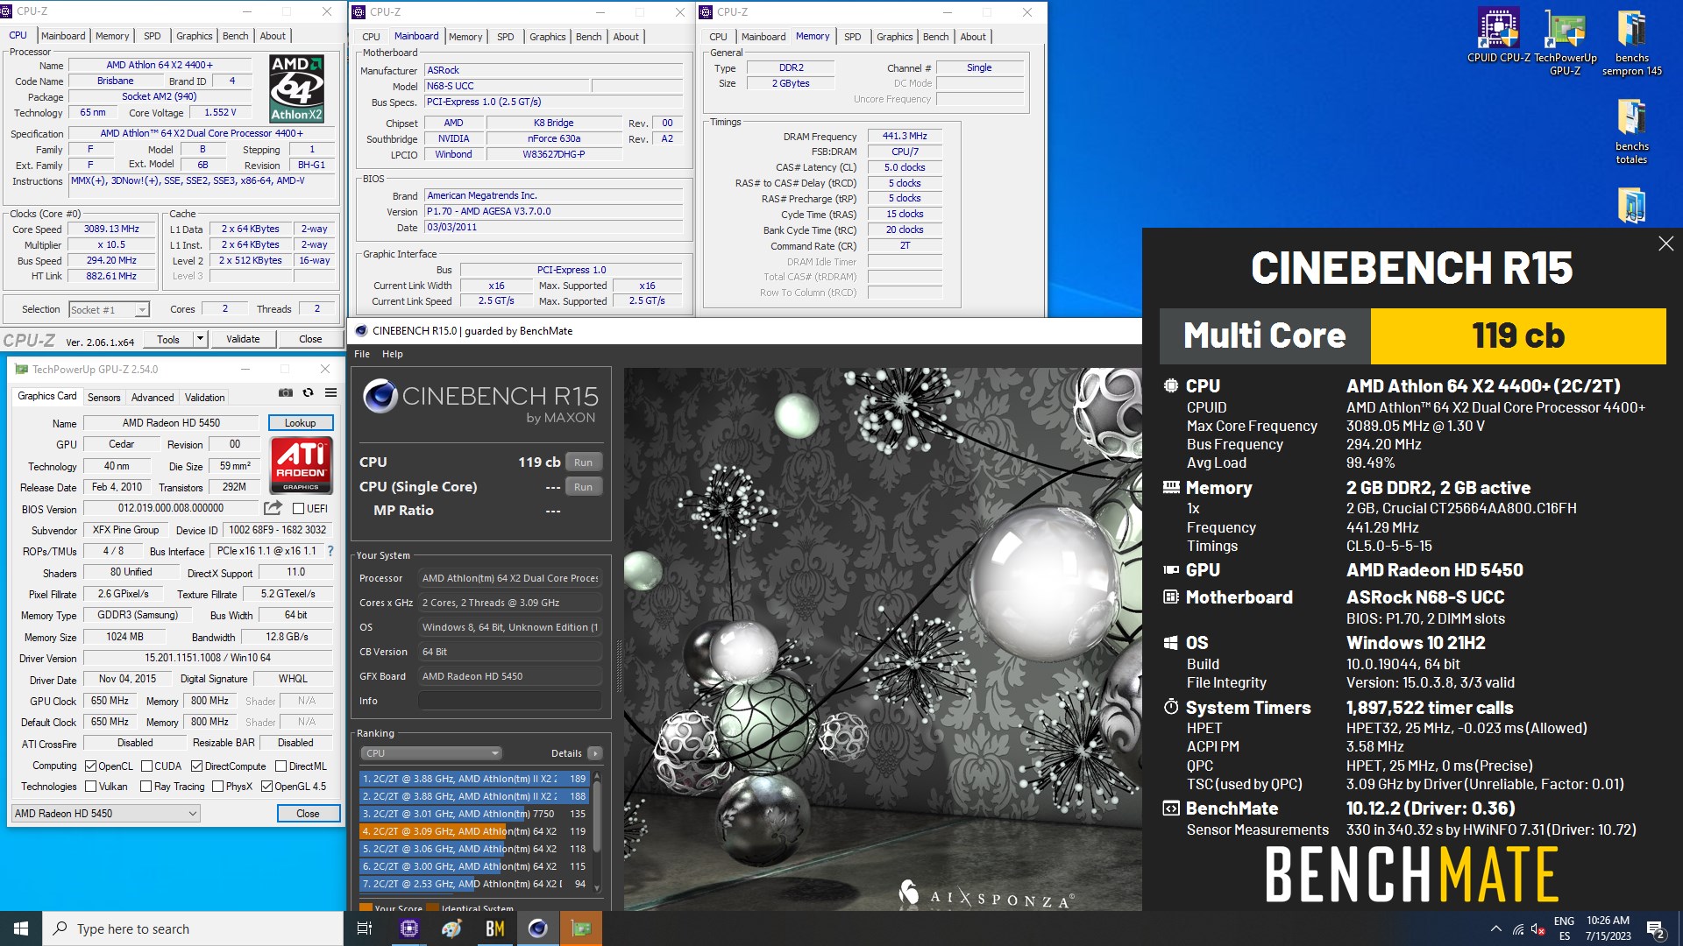Screen dimensions: 1683x946
Task: Click the CPU section icon in BenchMate panel
Action: [1170, 385]
